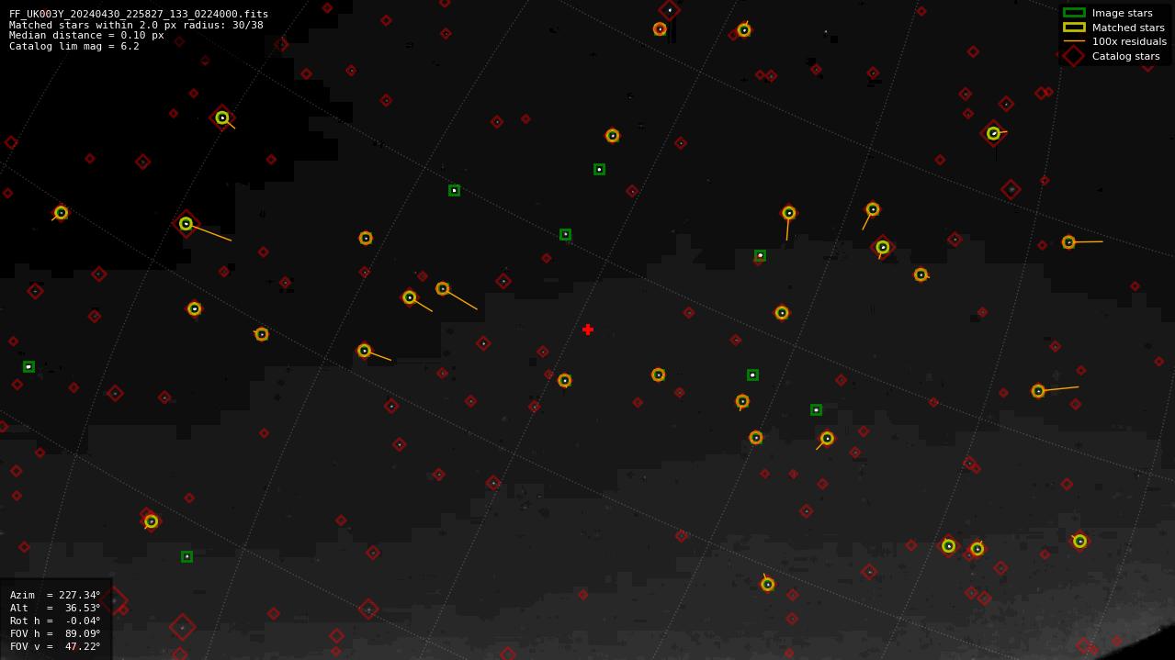Click the 'Matched stars' legend label
1175x660 pixels.
1128,28
